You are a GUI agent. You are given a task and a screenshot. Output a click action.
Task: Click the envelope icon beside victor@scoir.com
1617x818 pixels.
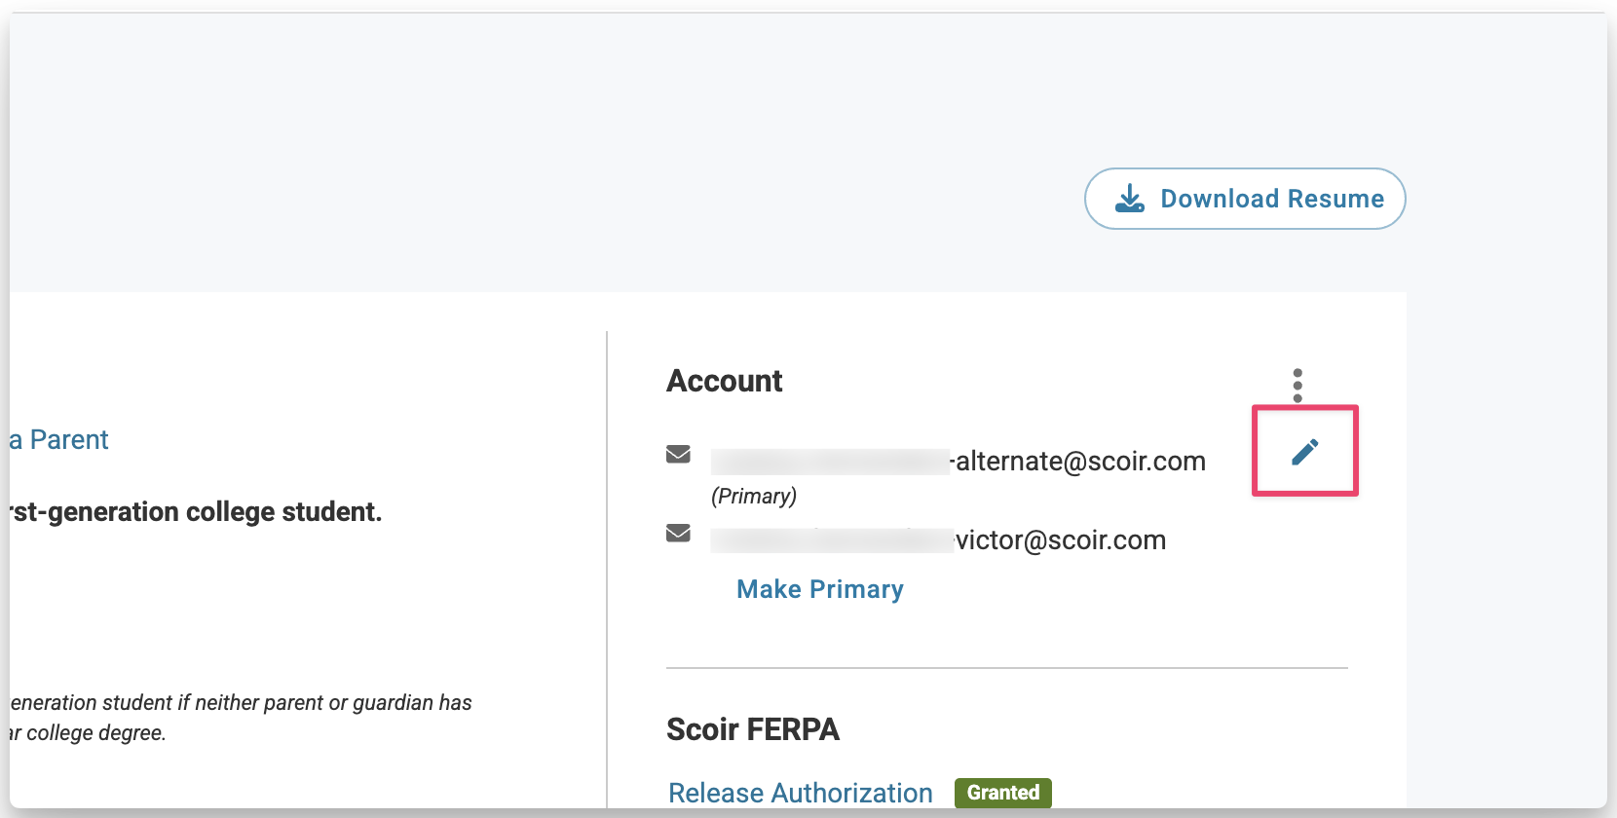point(678,533)
